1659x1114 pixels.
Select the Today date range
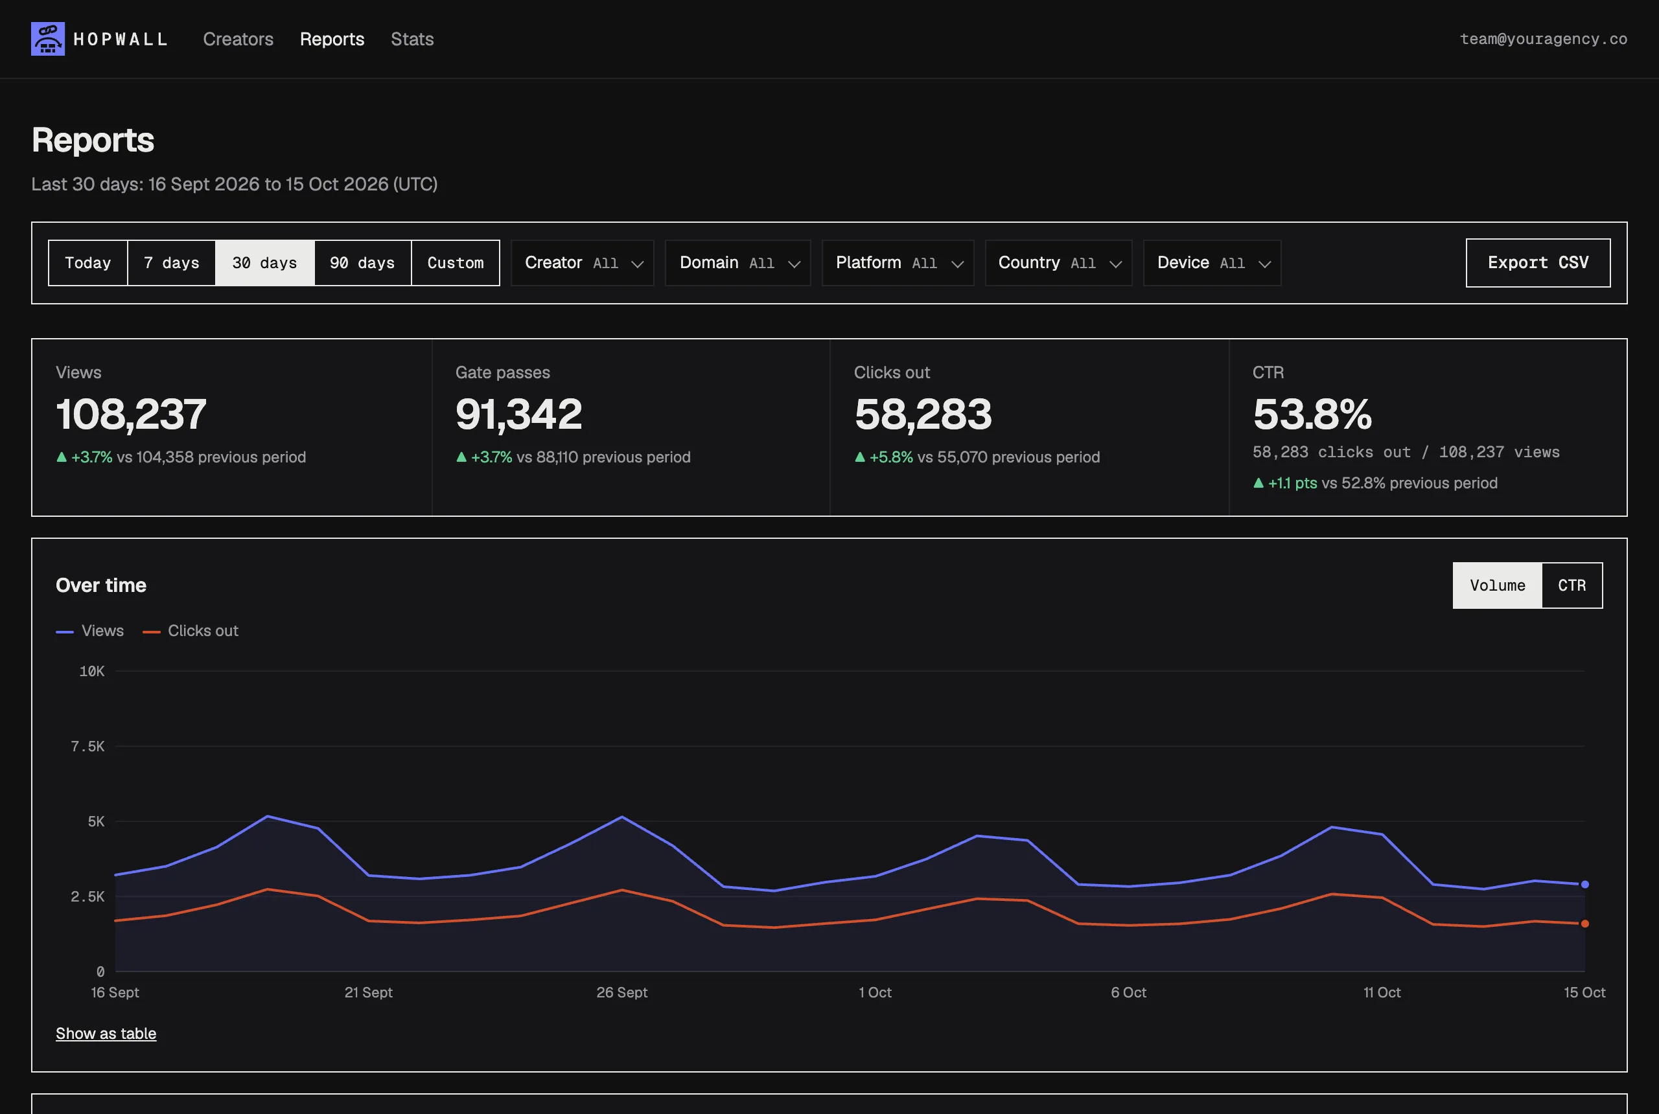tap(88, 263)
